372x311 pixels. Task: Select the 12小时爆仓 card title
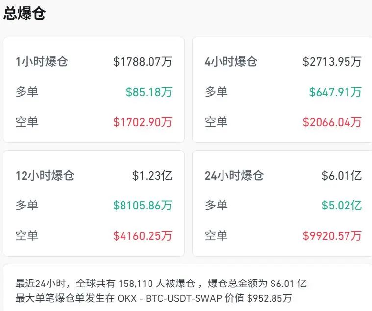pyautogui.click(x=45, y=175)
